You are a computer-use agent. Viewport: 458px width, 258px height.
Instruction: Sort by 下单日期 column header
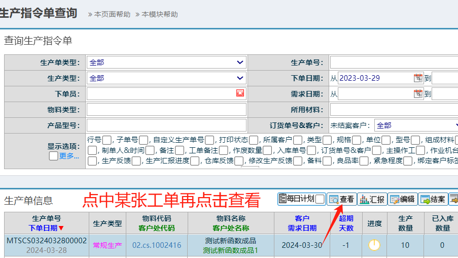pyautogui.click(x=46, y=228)
